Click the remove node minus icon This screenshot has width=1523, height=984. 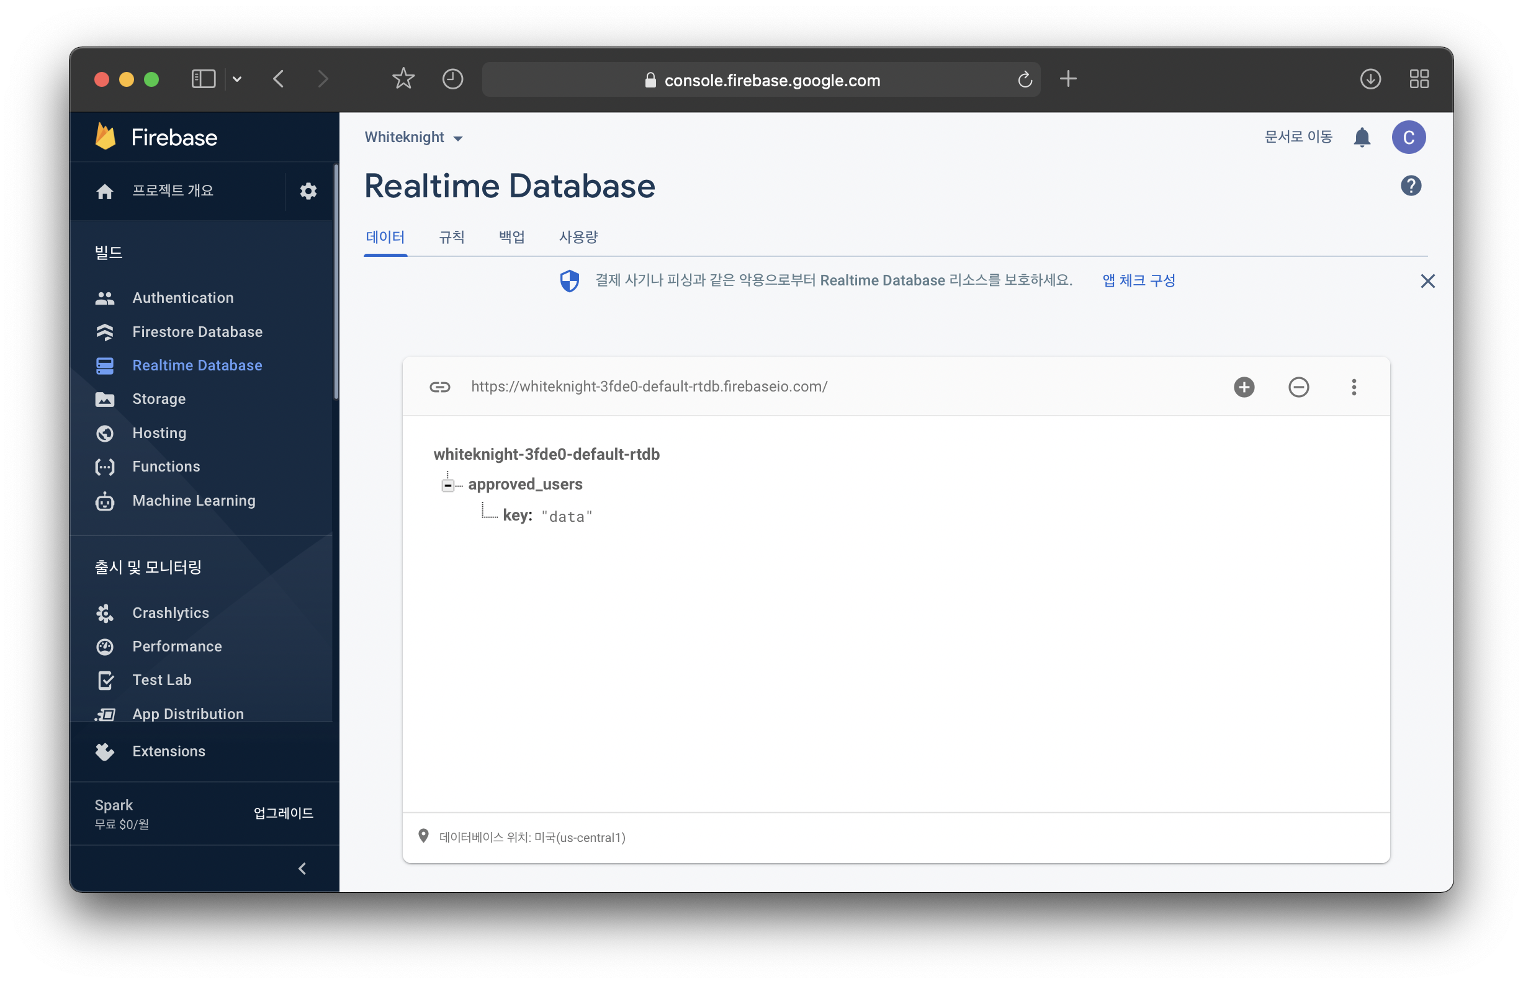point(1298,387)
